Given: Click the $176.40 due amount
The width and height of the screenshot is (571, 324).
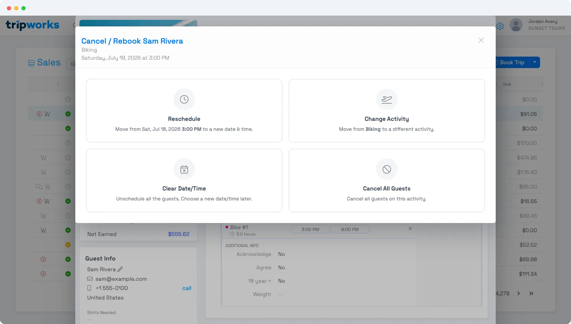Looking at the screenshot, I should pyautogui.click(x=527, y=172).
